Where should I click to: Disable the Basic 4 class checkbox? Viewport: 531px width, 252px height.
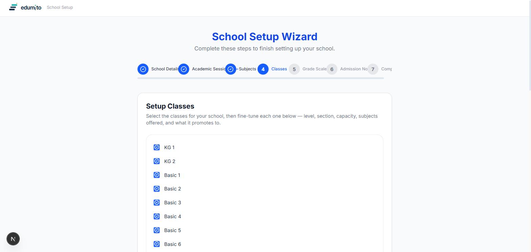[x=157, y=216]
